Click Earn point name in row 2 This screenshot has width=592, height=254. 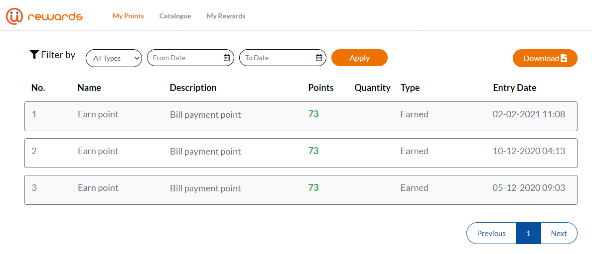tap(98, 151)
